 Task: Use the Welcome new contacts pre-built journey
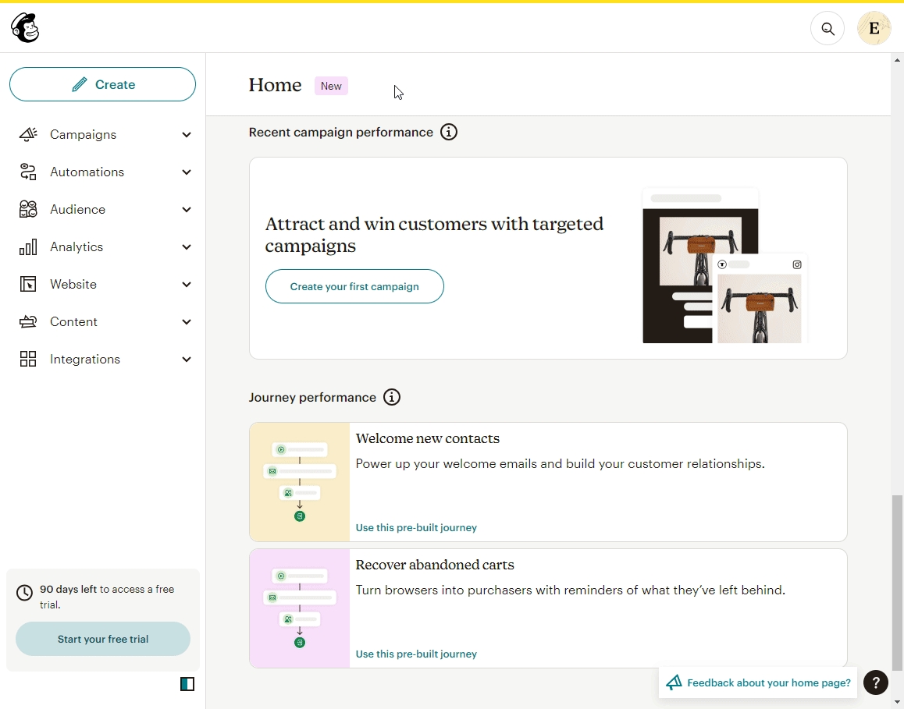(x=416, y=527)
